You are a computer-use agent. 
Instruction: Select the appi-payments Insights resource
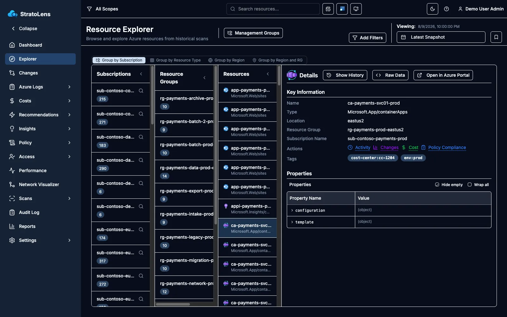247,209
